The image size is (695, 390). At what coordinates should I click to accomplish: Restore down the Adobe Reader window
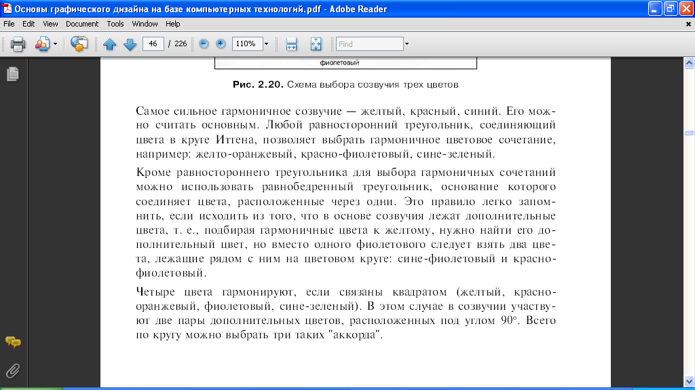click(671, 9)
